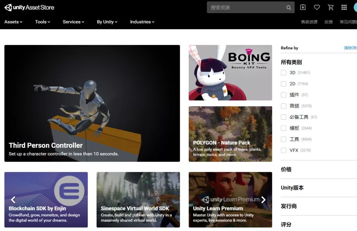Viewport: 357px width, 231px height.
Task: Expand the By Unity menu
Action: coord(107,22)
